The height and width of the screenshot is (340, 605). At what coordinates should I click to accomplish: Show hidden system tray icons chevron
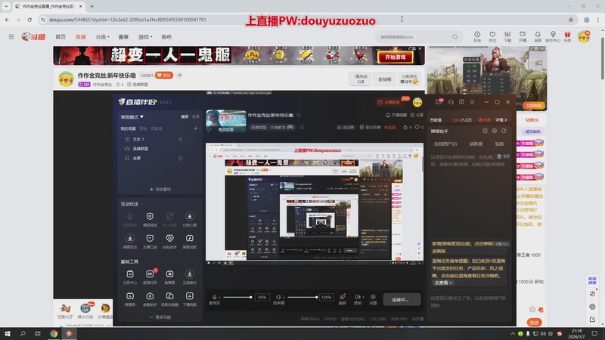[x=513, y=334]
